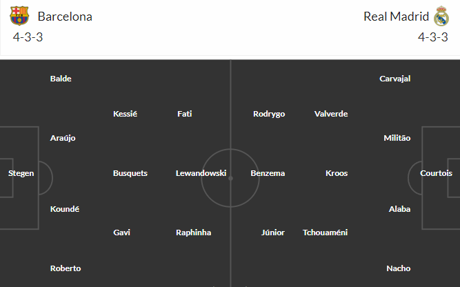Click goalkeeper Courtois
460x287 pixels.
436,173
